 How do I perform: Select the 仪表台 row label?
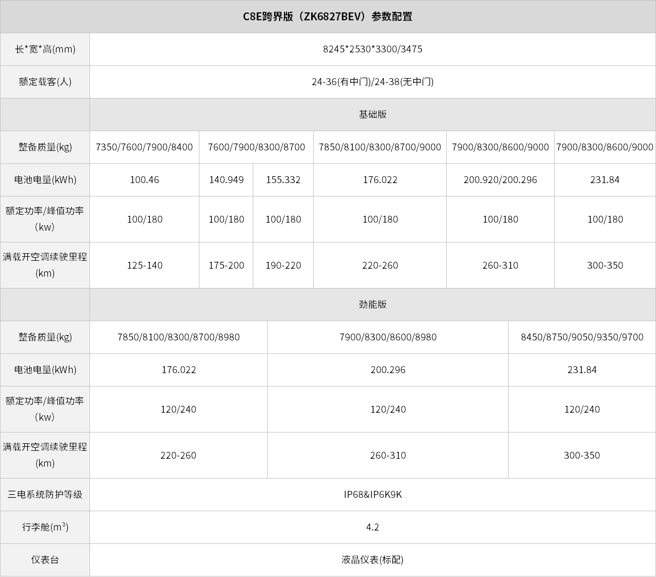45,560
